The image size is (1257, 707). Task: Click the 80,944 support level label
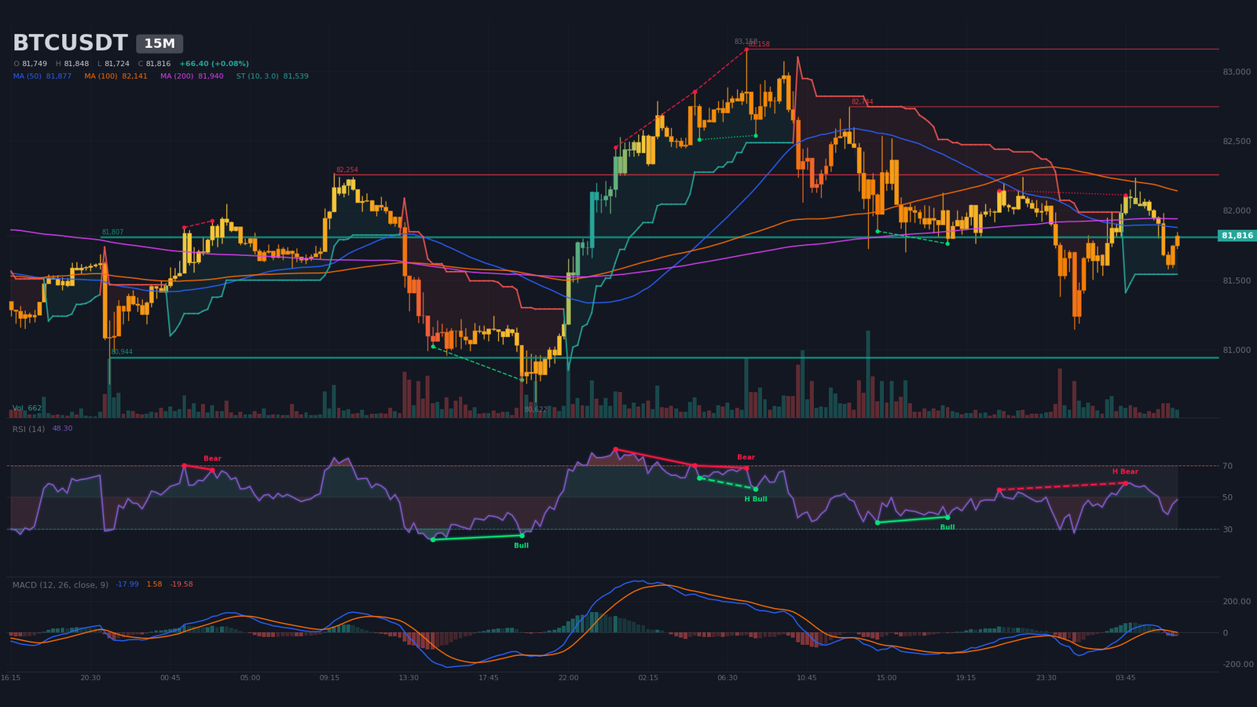coord(122,352)
